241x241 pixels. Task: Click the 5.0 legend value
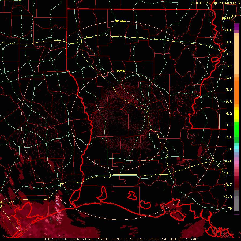coord(229,101)
